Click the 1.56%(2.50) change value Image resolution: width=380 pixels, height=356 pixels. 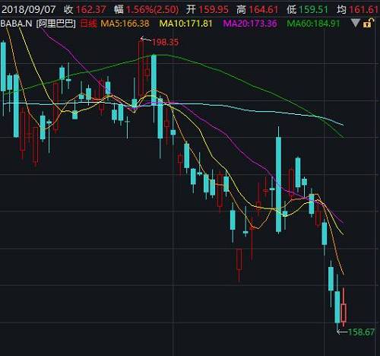pos(153,10)
